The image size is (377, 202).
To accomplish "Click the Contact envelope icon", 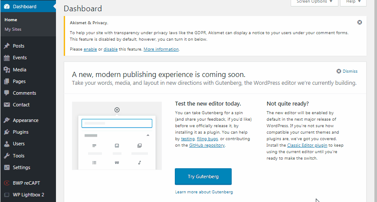I will [x=7, y=105].
